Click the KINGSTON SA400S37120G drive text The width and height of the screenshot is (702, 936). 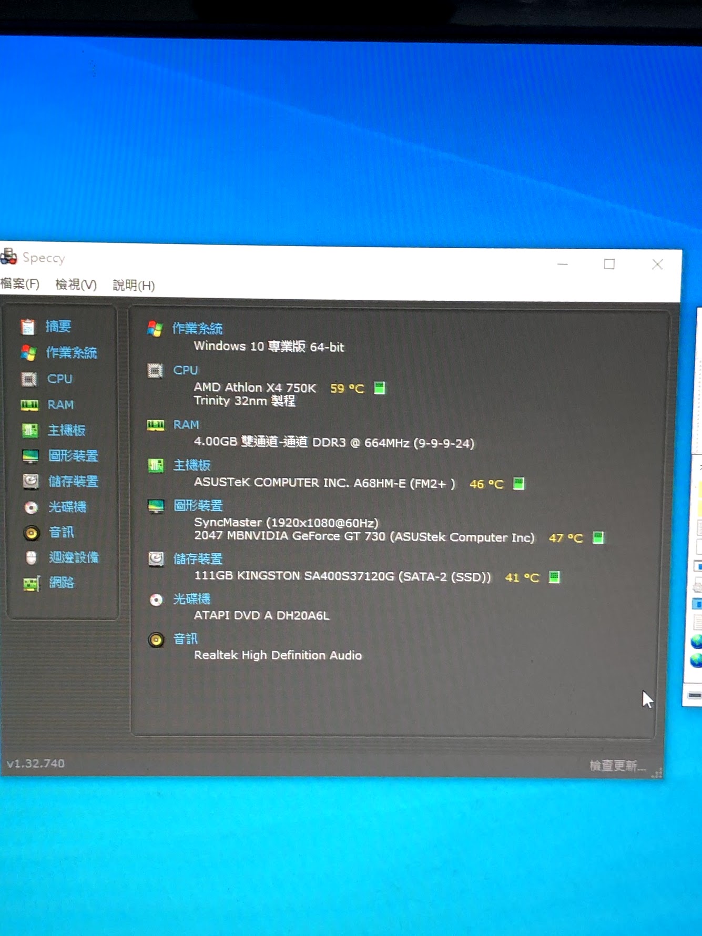(342, 576)
